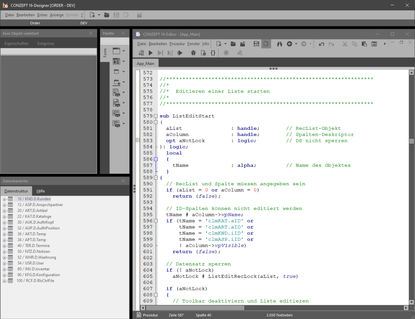This screenshot has width=415, height=319.
Task: Select the Form tab in Palette
Action: [105, 53]
